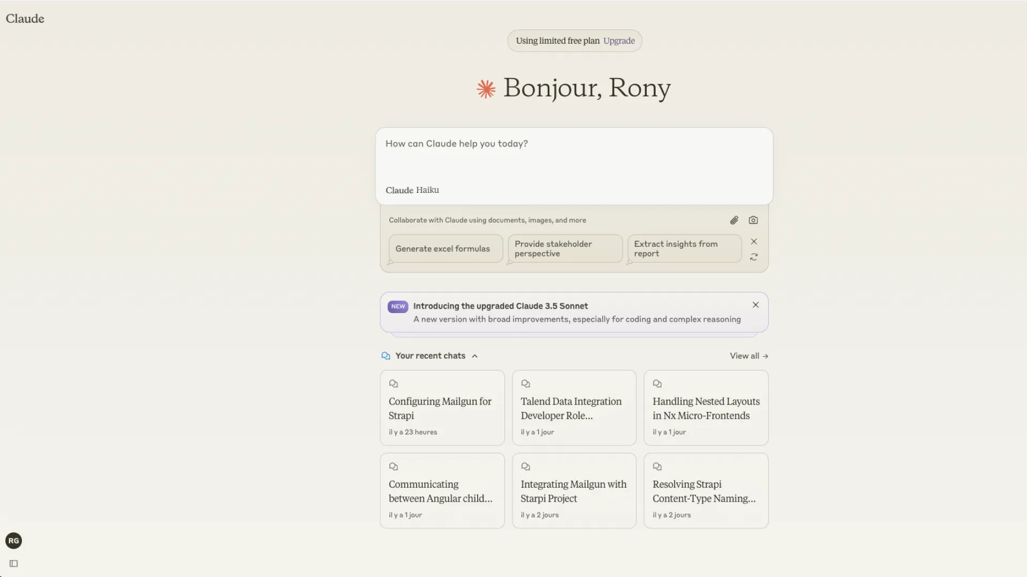1027x577 pixels.
Task: Open the RG user avatar menu
Action: point(13,541)
